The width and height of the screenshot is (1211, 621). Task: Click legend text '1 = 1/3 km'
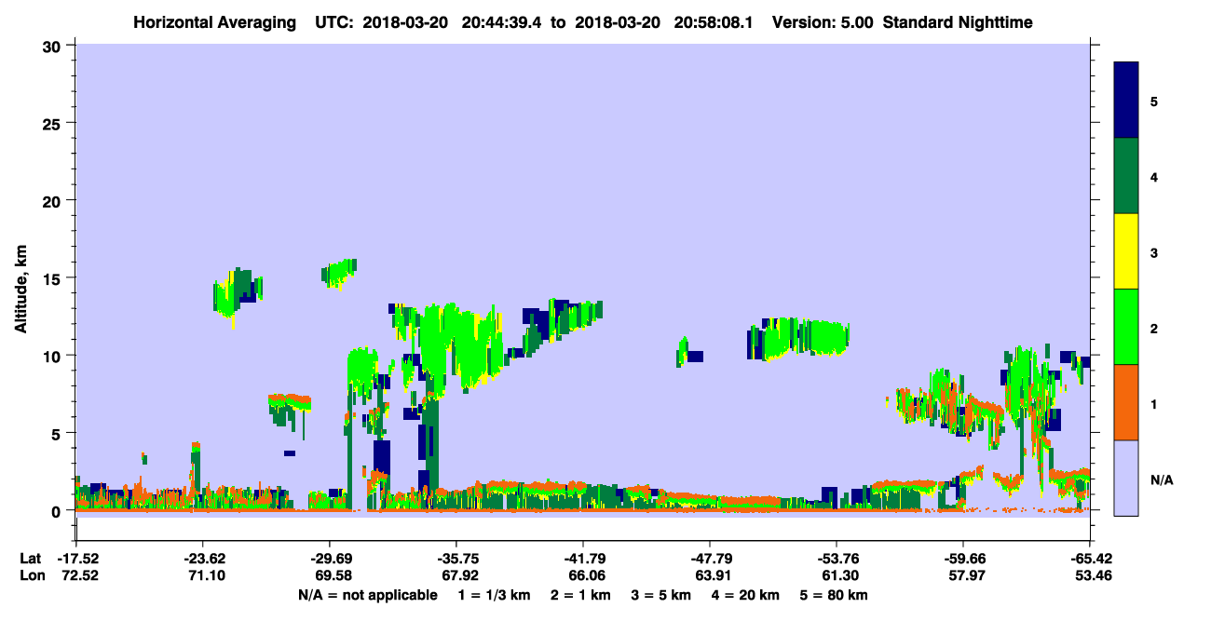[495, 595]
